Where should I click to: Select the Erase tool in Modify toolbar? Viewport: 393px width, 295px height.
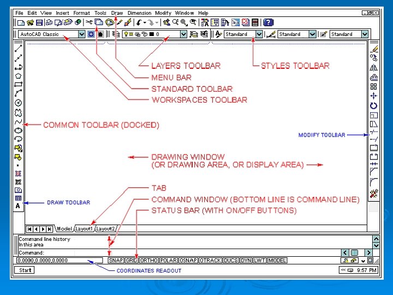374,49
